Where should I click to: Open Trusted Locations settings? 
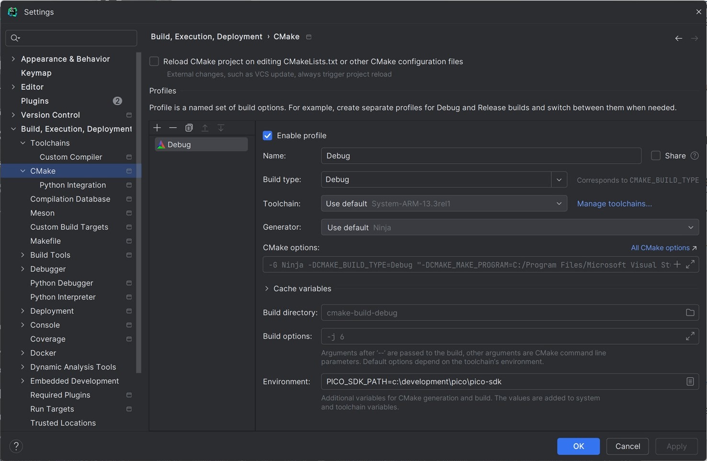[63, 423]
